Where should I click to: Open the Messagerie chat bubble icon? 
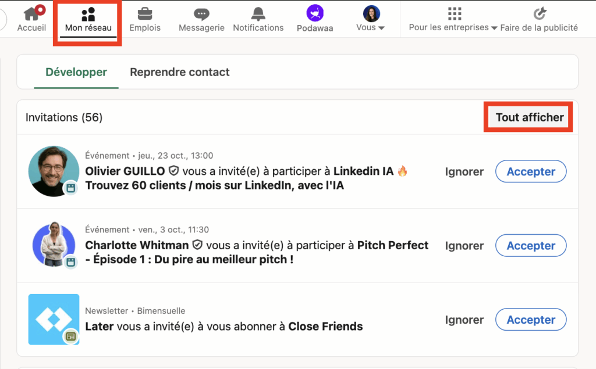click(x=201, y=14)
